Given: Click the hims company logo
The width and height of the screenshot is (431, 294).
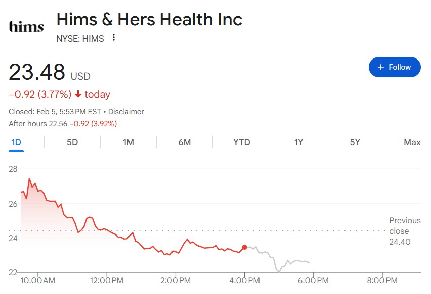Looking at the screenshot, I should coord(27,26).
